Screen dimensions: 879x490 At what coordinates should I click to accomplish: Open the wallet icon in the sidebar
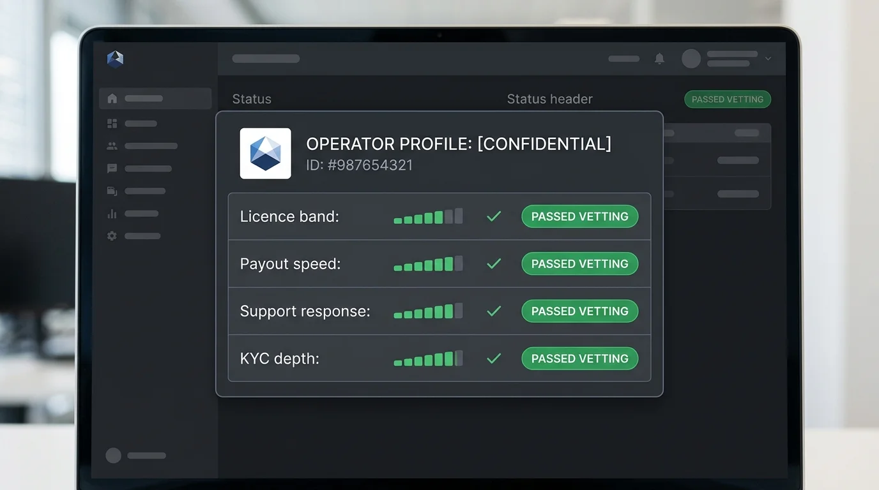[112, 191]
